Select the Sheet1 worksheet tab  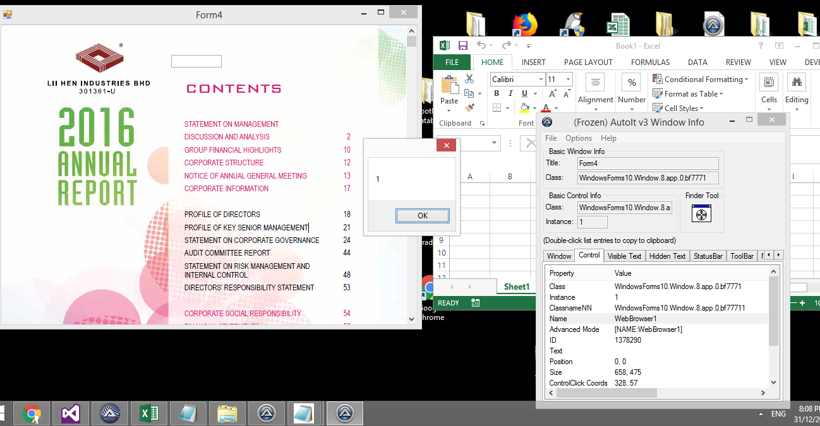coord(517,287)
